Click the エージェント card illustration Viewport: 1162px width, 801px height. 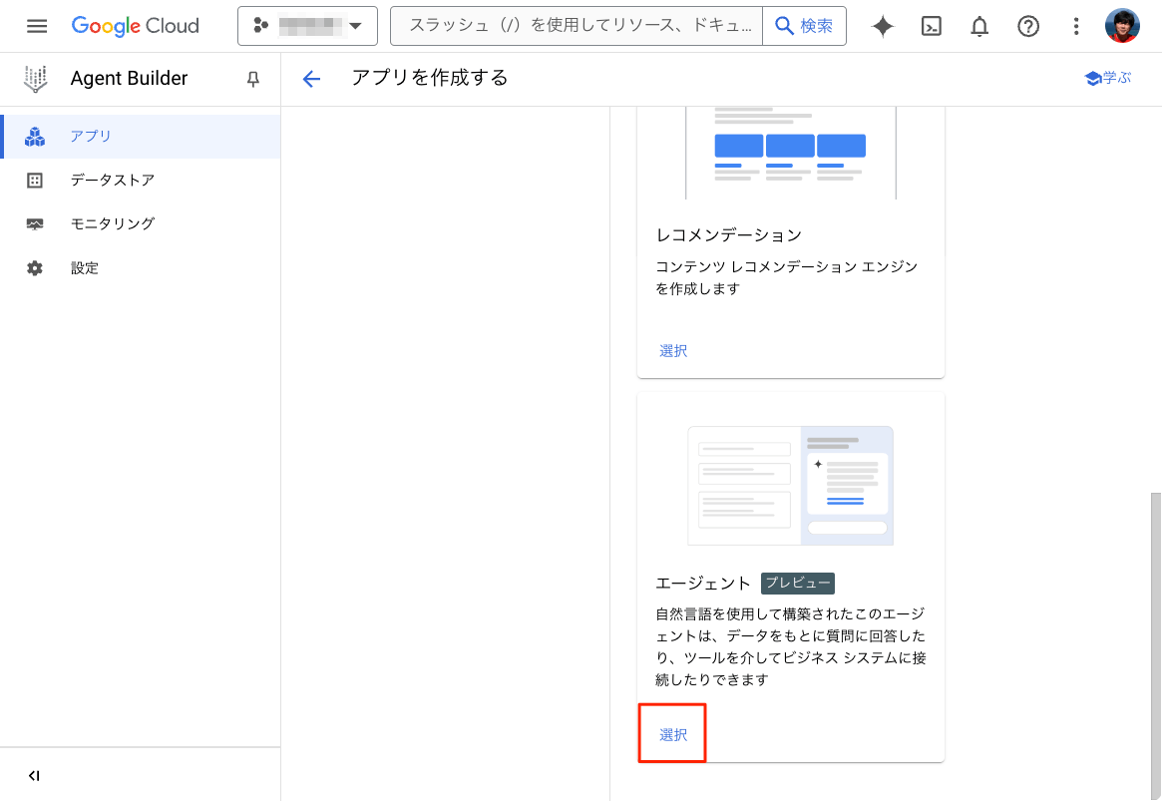click(791, 486)
